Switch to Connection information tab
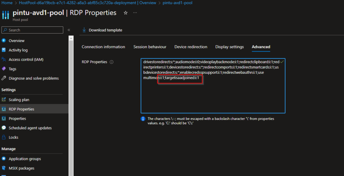The height and width of the screenshot is (176, 344). click(x=103, y=47)
